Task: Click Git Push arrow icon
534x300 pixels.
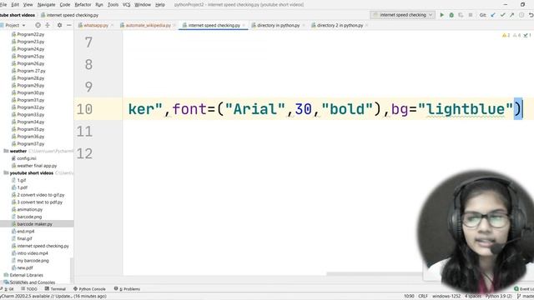Action: tap(511, 15)
